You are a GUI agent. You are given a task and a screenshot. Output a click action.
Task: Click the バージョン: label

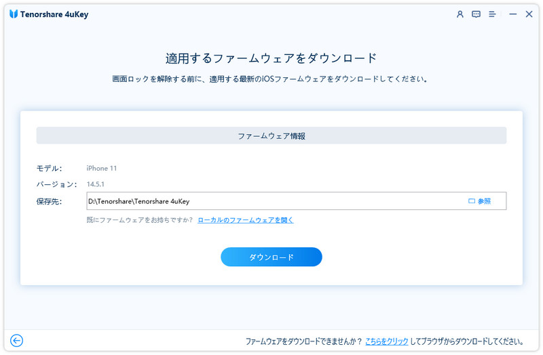point(57,184)
